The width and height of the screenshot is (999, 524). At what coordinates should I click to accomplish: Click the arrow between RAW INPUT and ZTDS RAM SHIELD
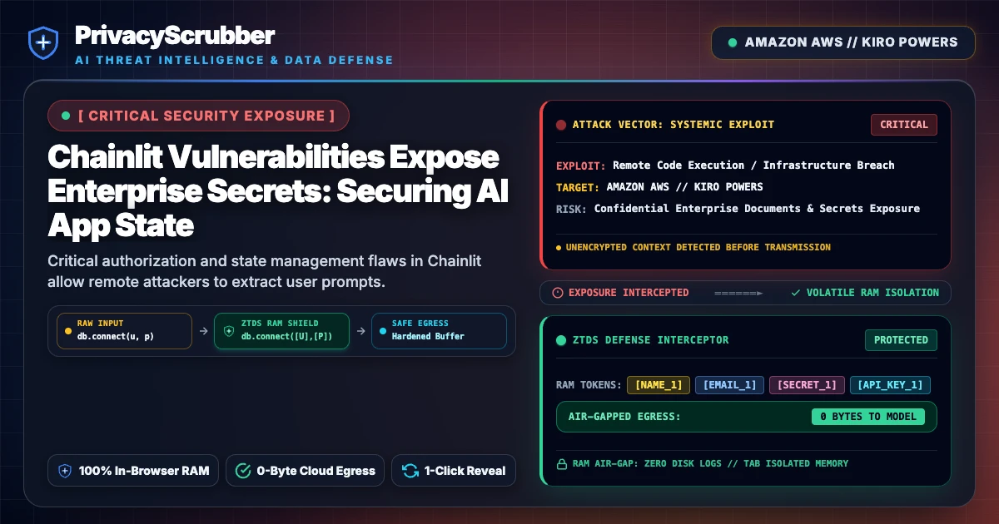pyautogui.click(x=202, y=331)
